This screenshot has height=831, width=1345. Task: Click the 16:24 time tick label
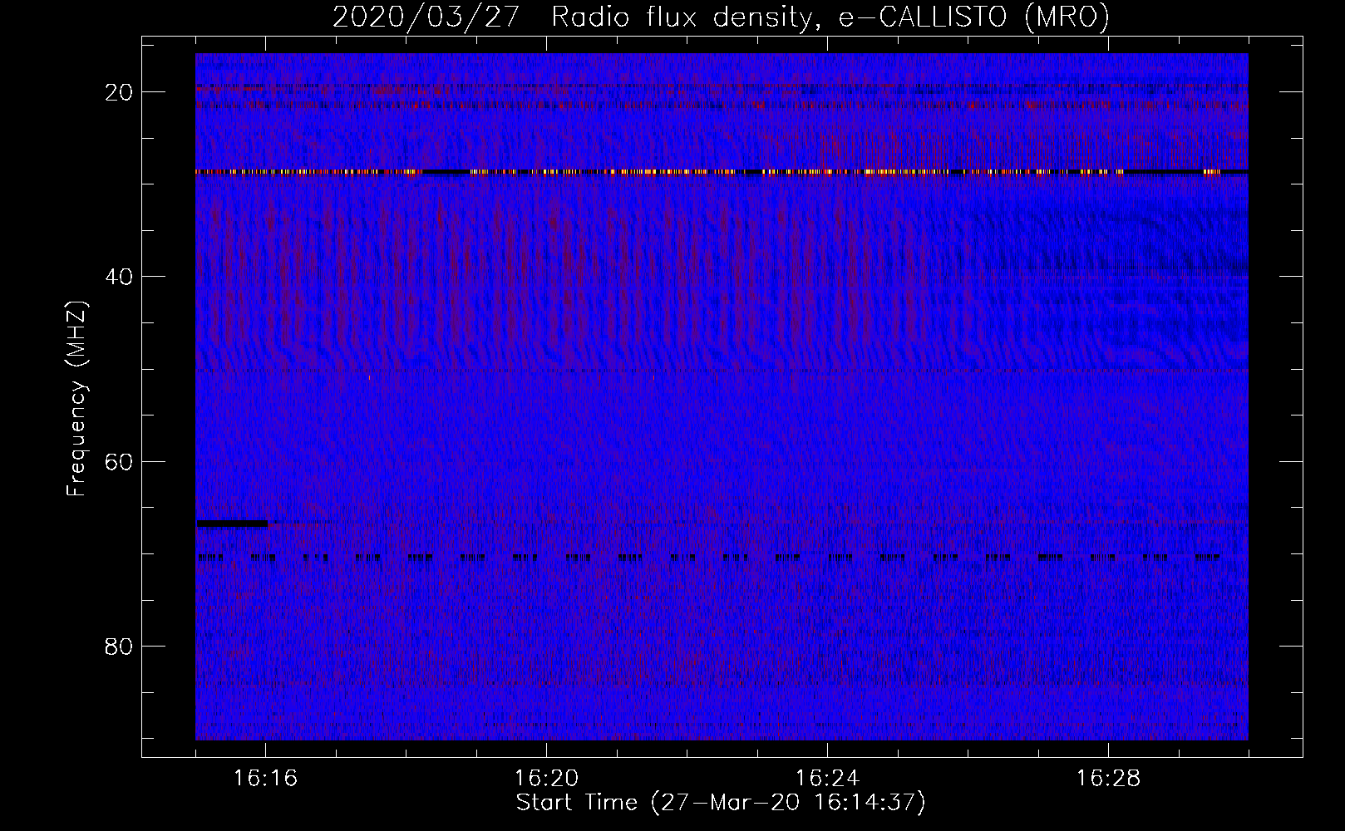pos(827,778)
